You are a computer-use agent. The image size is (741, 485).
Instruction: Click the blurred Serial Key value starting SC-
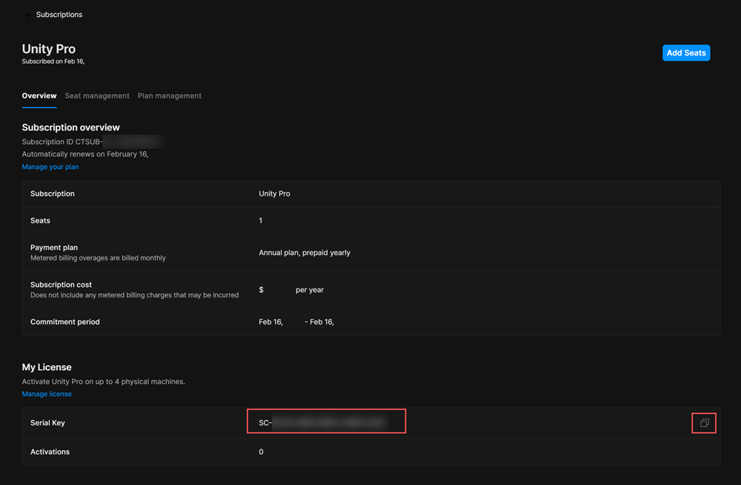(323, 423)
